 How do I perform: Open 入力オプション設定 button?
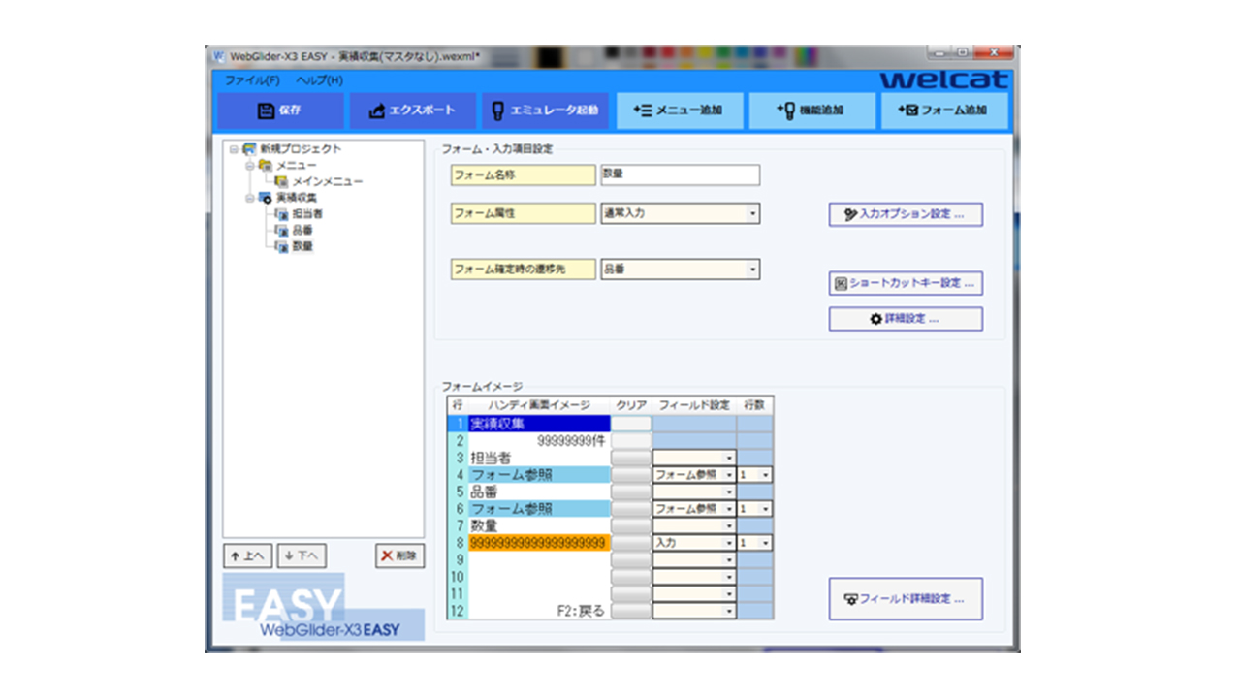click(906, 214)
